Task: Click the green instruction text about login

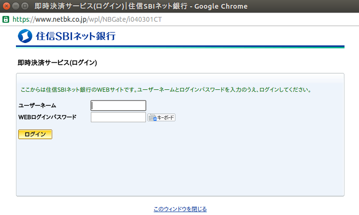Action: click(x=166, y=90)
